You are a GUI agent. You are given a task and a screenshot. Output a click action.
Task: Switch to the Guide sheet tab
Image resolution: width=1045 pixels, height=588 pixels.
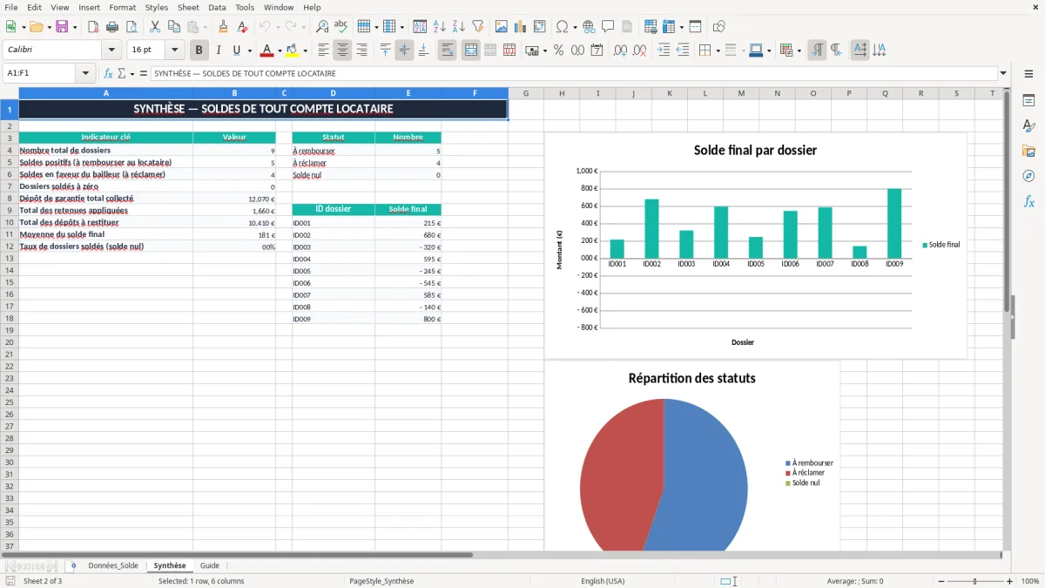click(x=210, y=565)
